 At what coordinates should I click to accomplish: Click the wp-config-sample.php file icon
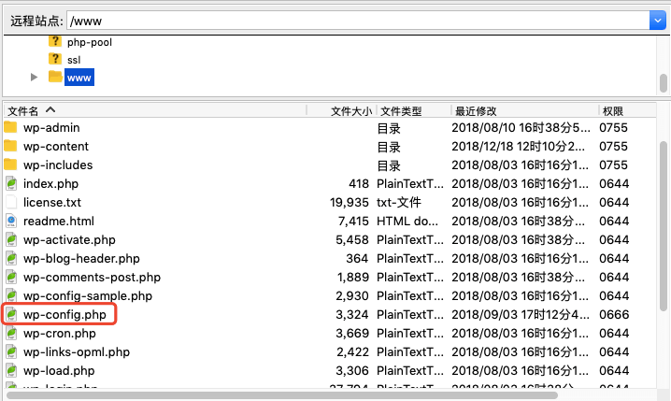11,295
